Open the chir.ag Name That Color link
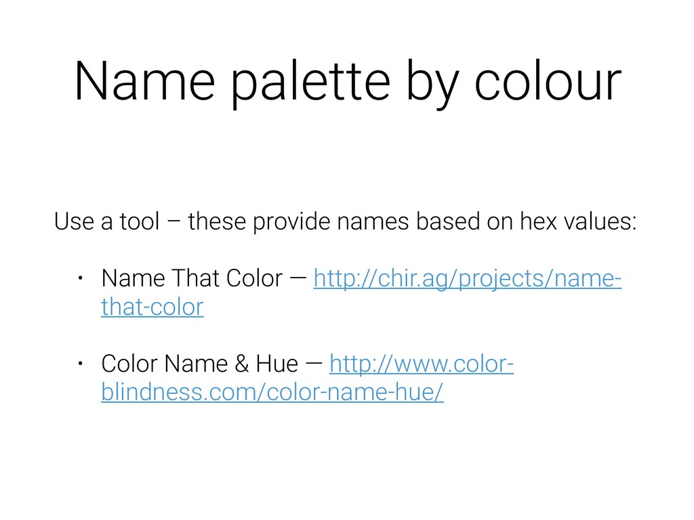This screenshot has height=520, width=694. coord(467,278)
